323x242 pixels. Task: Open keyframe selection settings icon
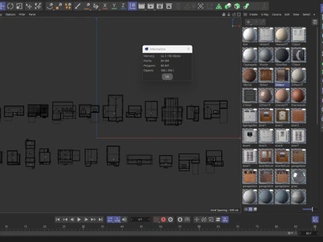[x=170, y=219]
